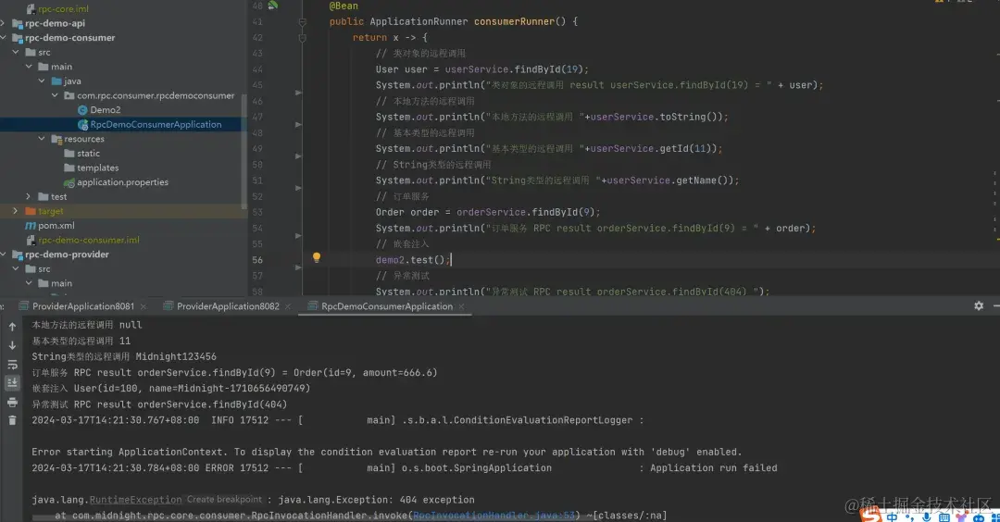Open RpcInvocationHandler.java:53 stack trace link

point(494,515)
